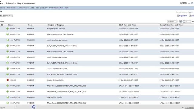The width and height of the screenshot is (194, 109).
Task: Open the Administration menu
Action: tap(23, 8)
